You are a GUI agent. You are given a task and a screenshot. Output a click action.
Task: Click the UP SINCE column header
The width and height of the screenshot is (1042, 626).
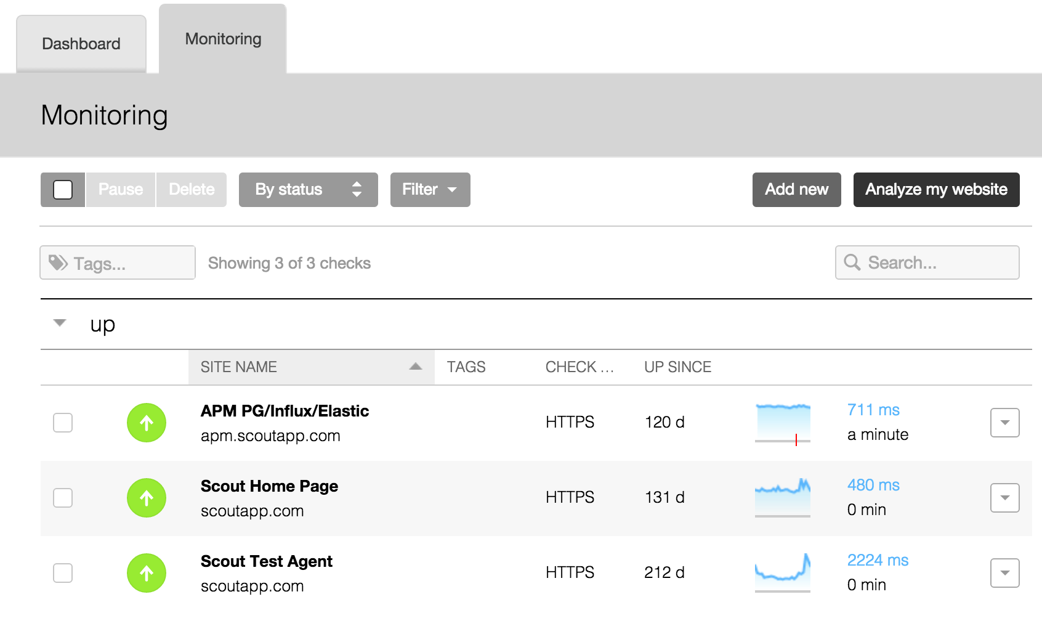coord(677,367)
